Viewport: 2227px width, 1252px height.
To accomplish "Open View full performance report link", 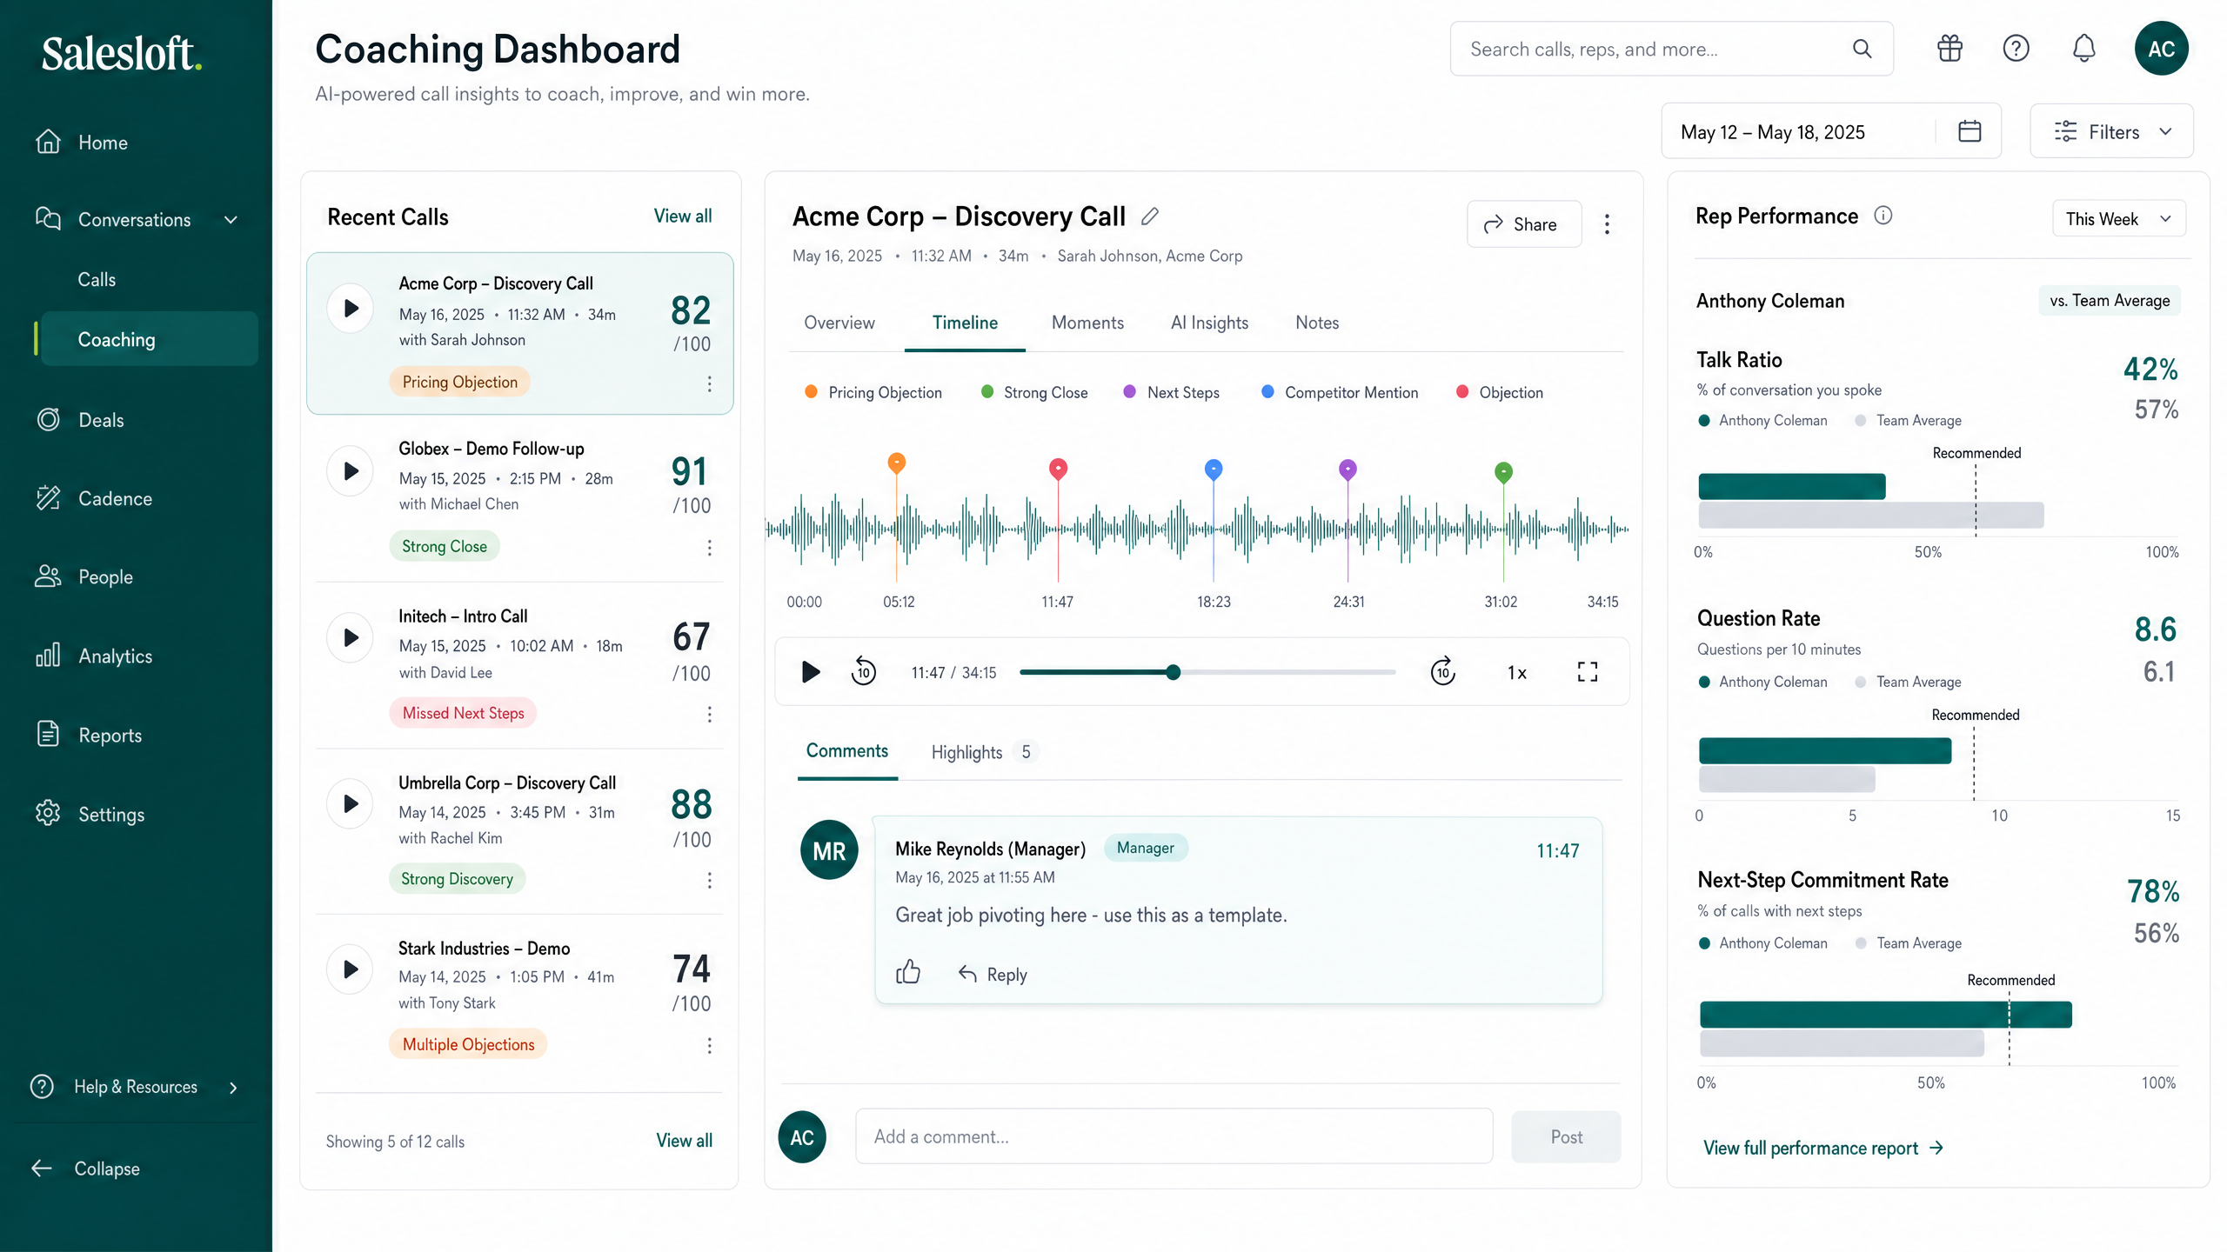I will [1822, 1149].
